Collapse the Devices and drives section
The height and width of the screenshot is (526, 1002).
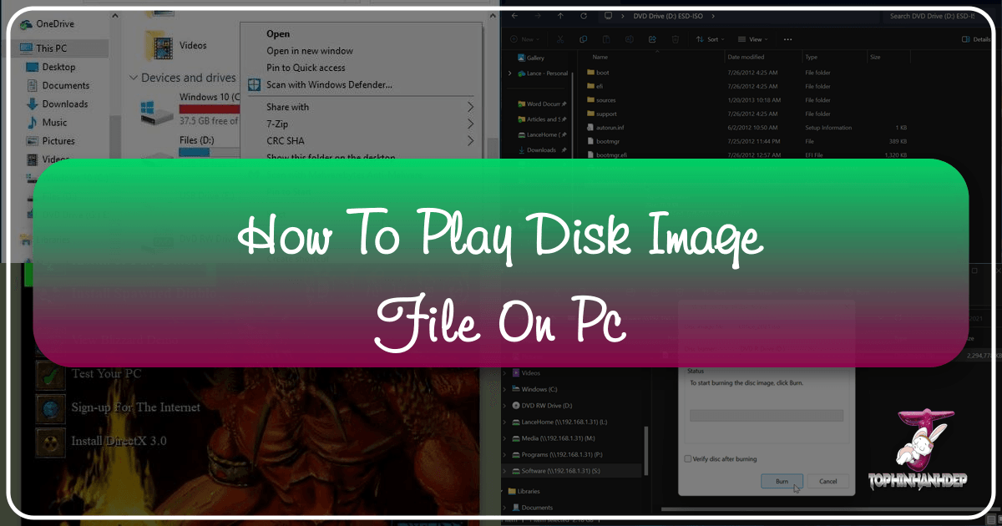point(133,78)
